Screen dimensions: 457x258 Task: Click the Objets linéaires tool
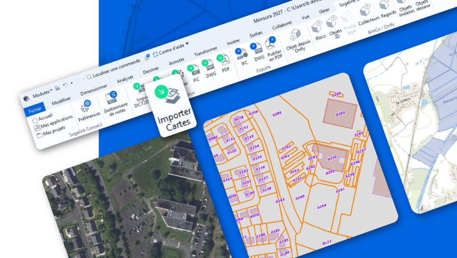click(x=406, y=11)
